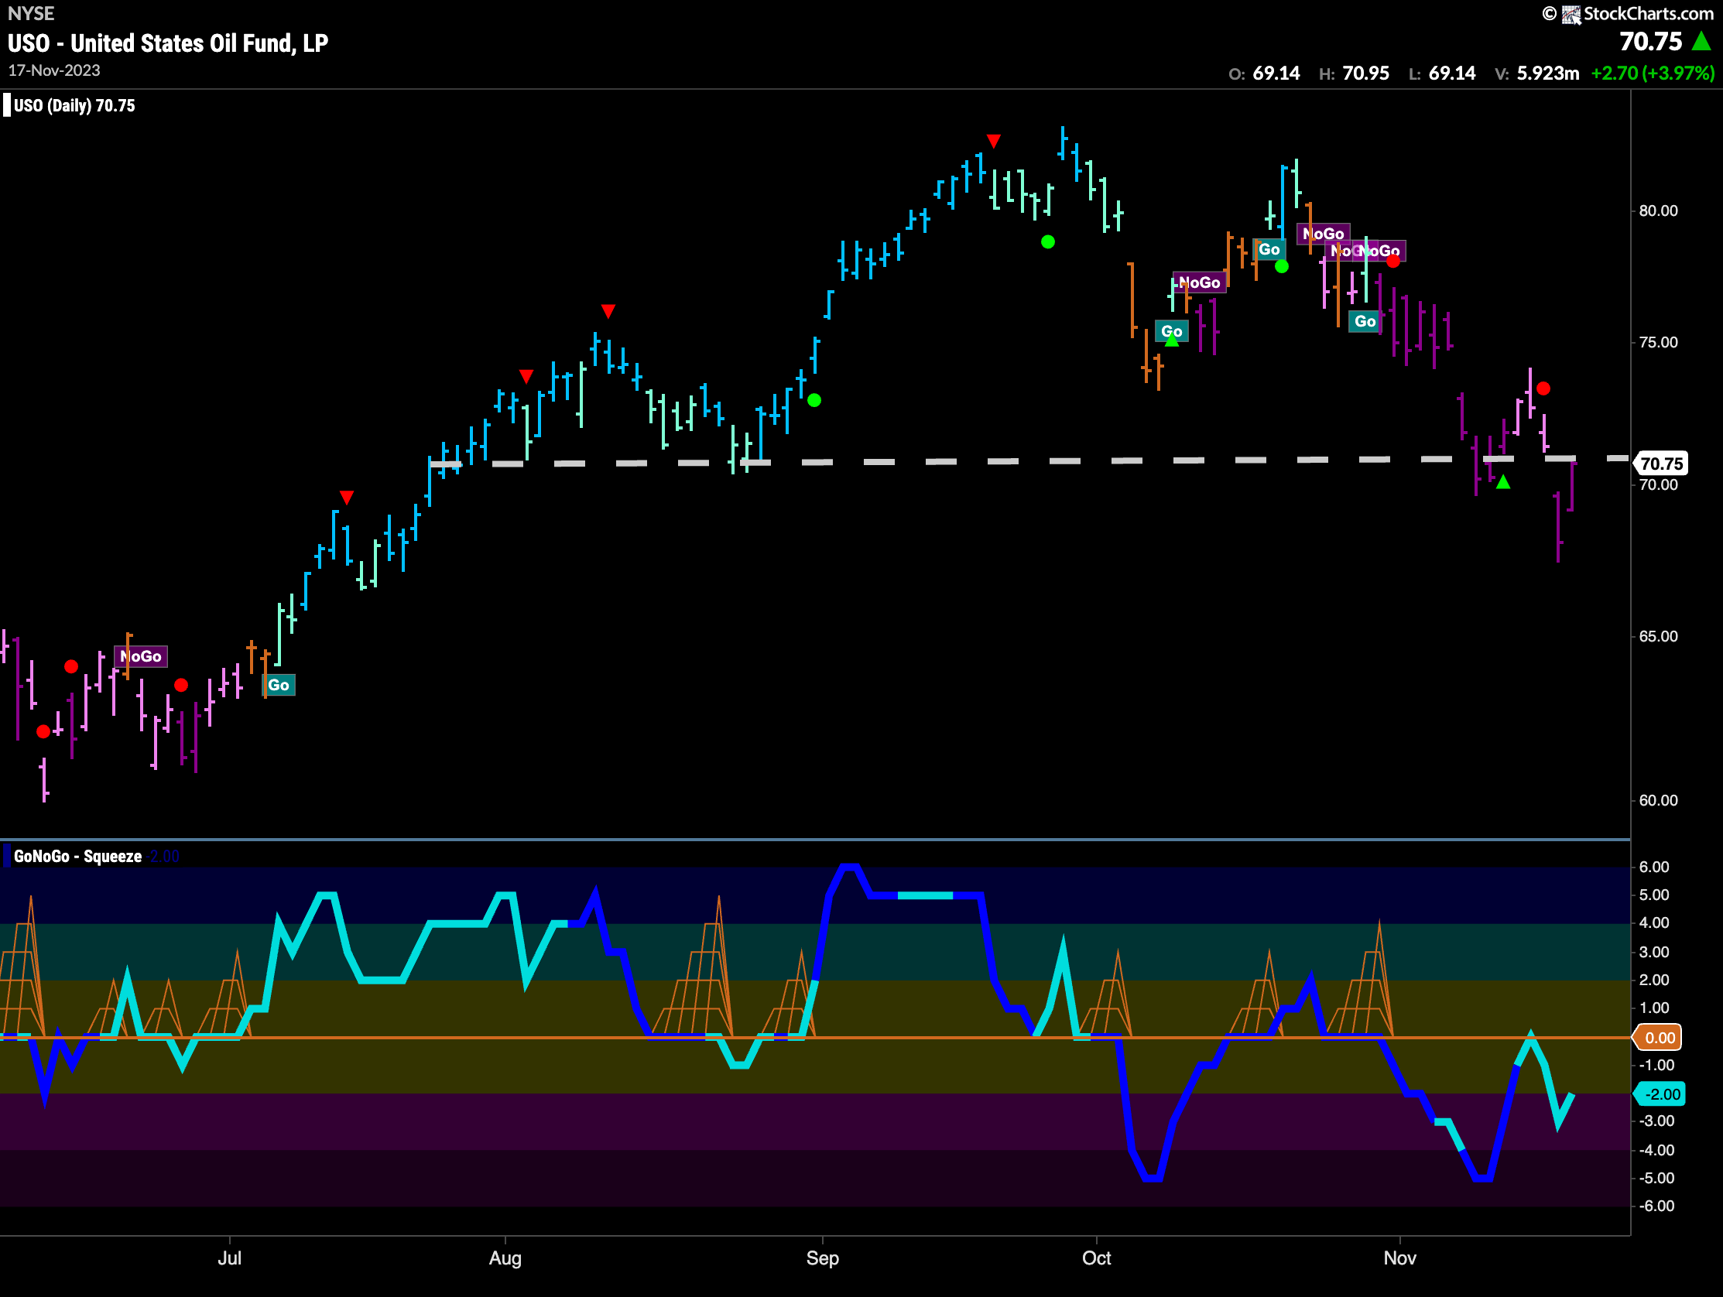This screenshot has height=1297, width=1723.
Task: Click the green dot beside the late-October Go flag
Action: click(x=1281, y=267)
